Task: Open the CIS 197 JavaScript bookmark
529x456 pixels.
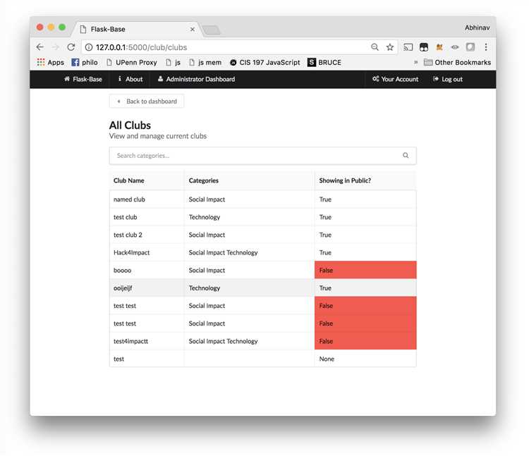Action: click(x=264, y=62)
